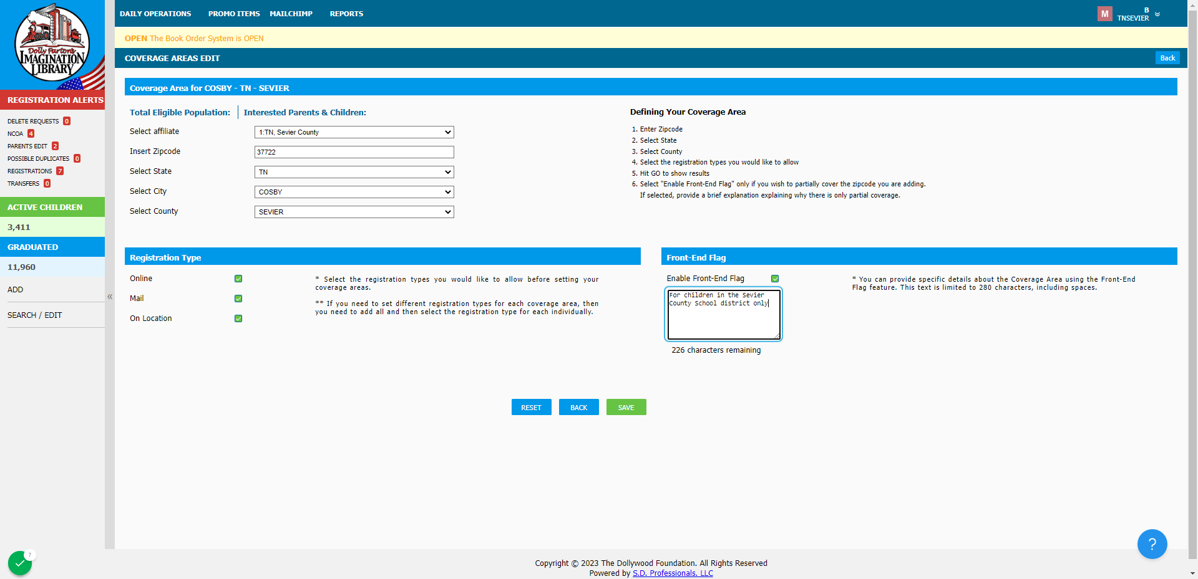This screenshot has width=1198, height=579.
Task: Click the Active Children header
Action: 52,207
